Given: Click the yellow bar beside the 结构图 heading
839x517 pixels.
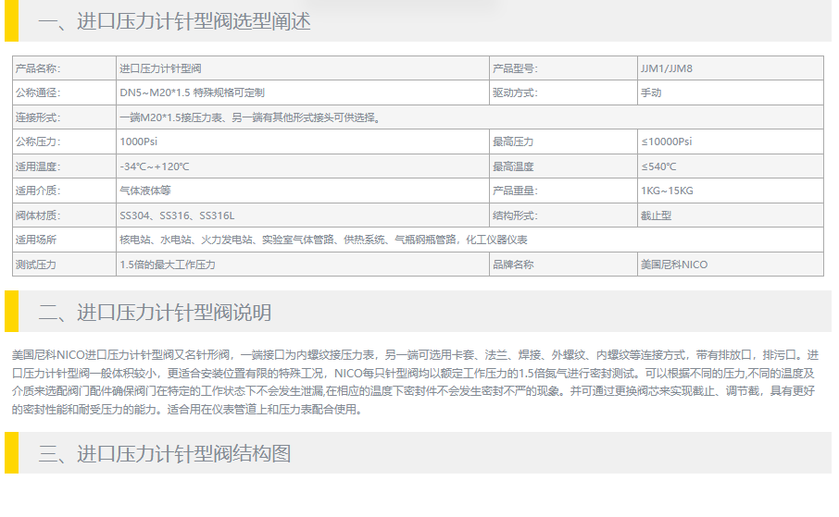Looking at the screenshot, I should pyautogui.click(x=11, y=453).
